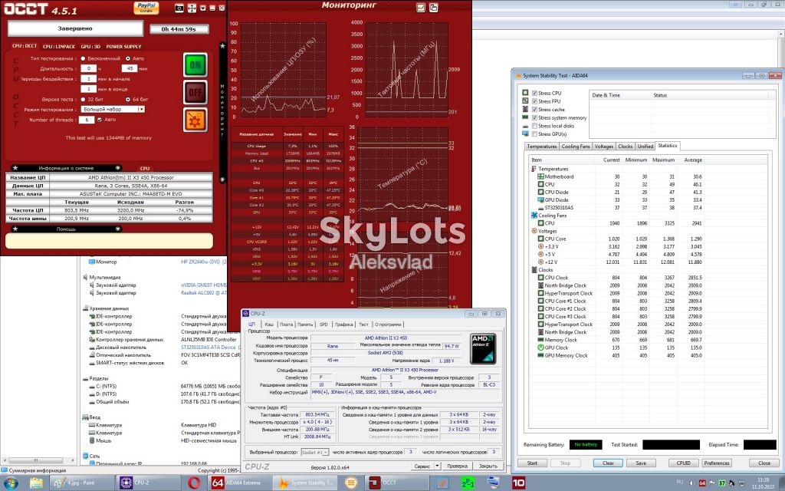Select the 32 бит test version radio

[83, 99]
